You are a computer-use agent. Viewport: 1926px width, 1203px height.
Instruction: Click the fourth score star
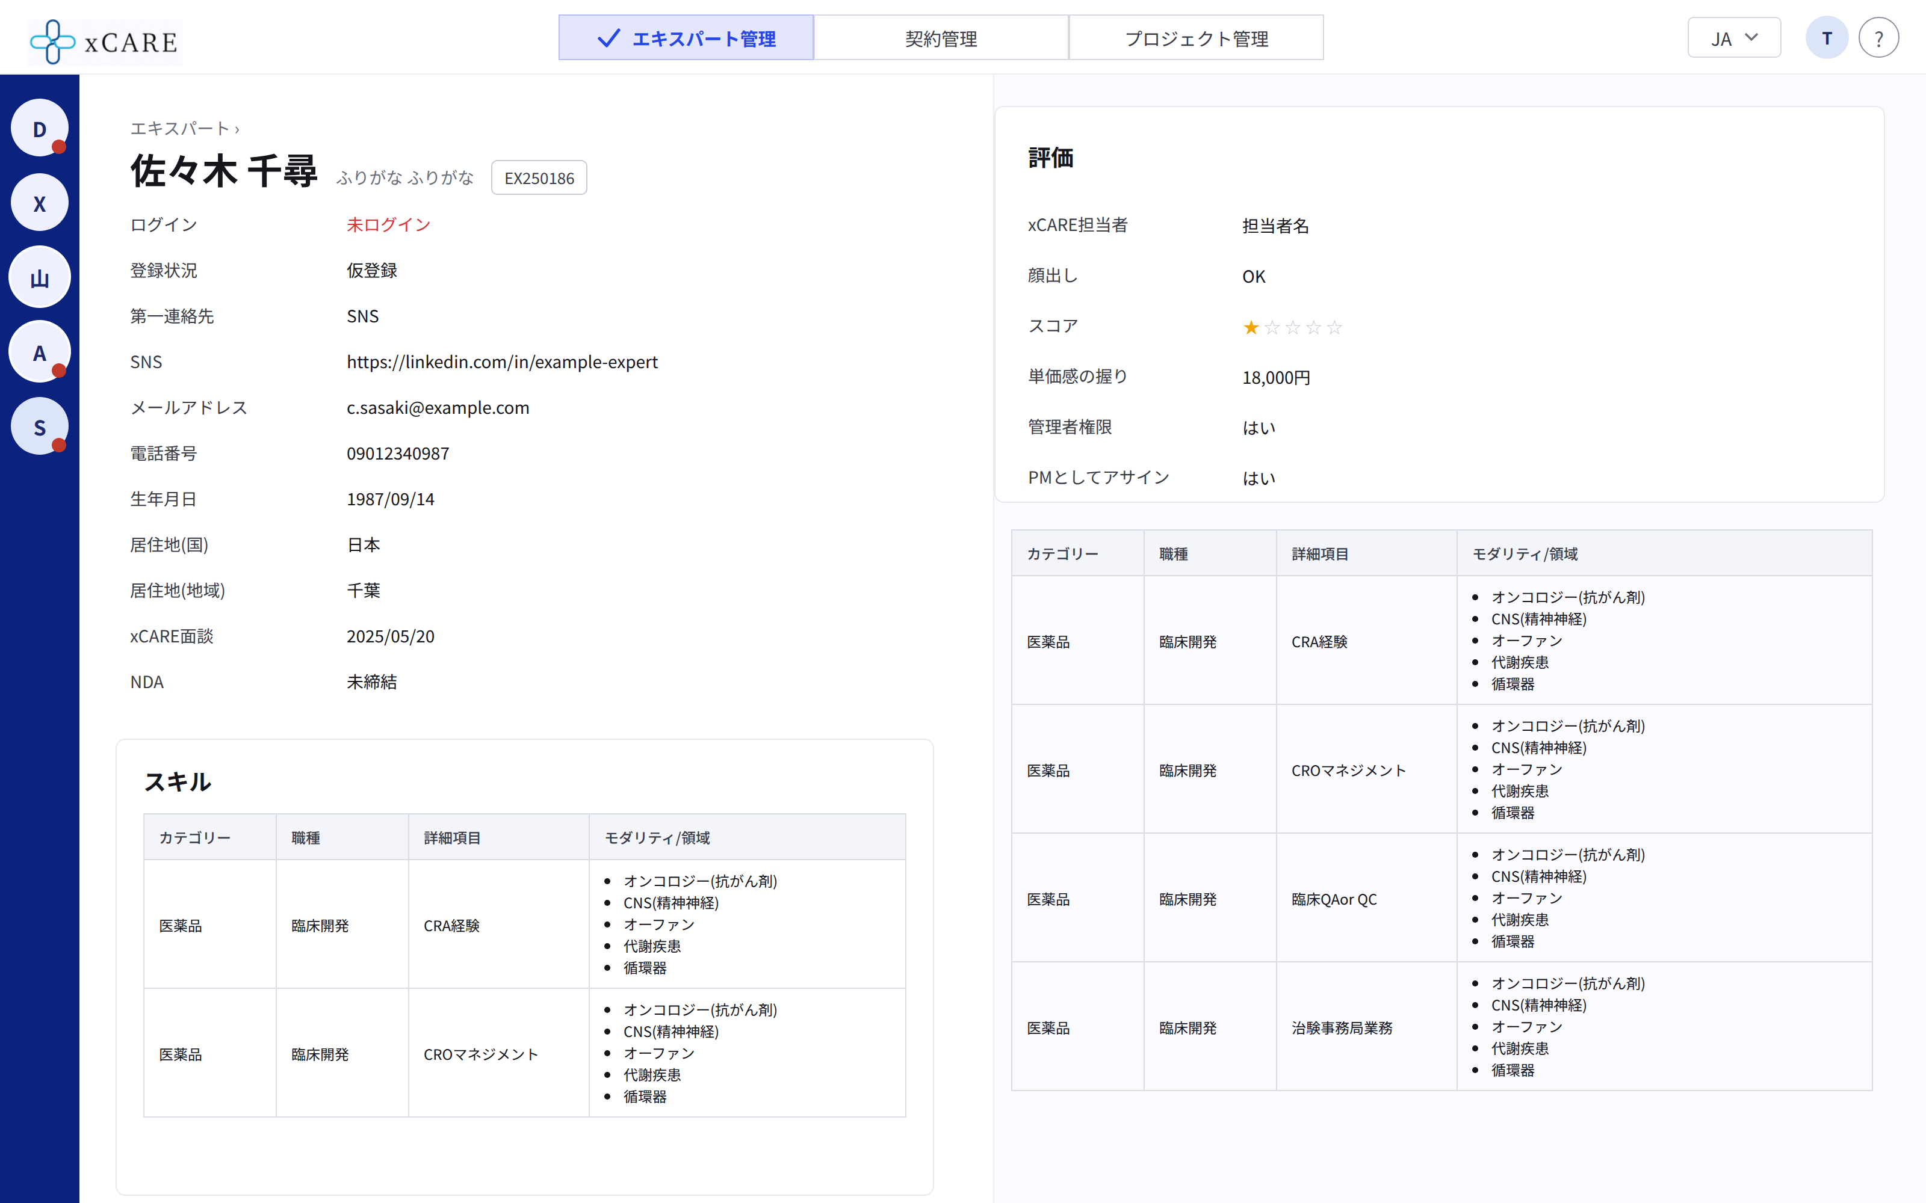1314,327
